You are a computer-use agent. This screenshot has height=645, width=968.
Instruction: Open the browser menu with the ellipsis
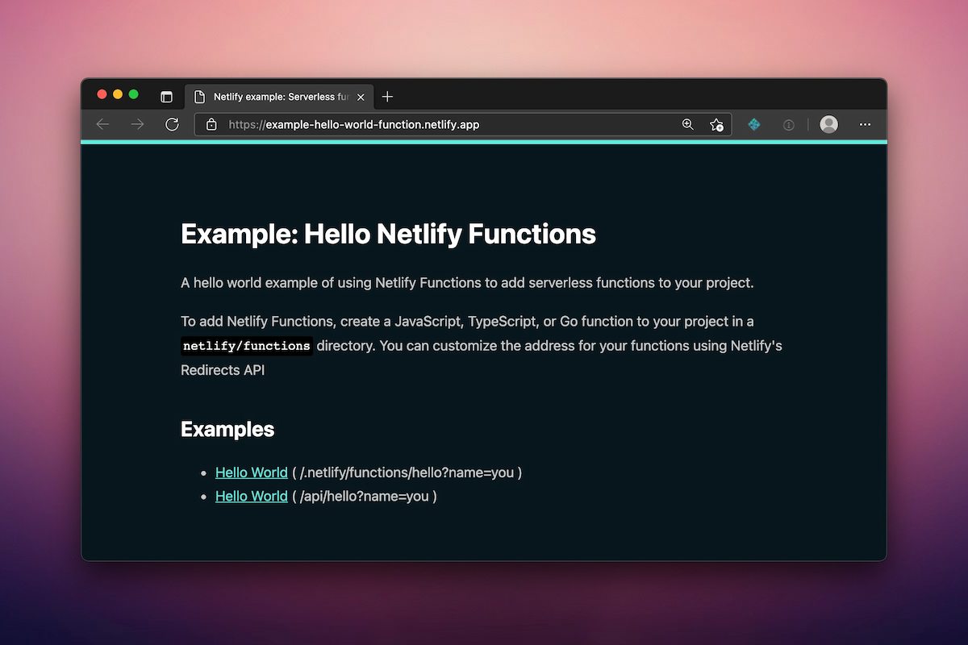click(865, 124)
